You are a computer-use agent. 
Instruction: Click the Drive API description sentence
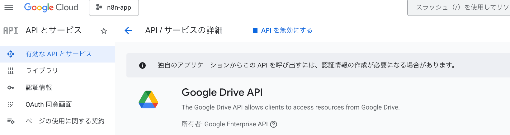[290, 108]
